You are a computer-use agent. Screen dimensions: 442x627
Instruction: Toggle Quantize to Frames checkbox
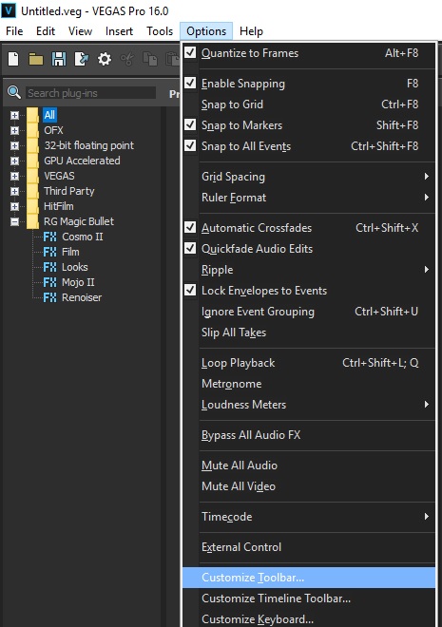point(190,52)
